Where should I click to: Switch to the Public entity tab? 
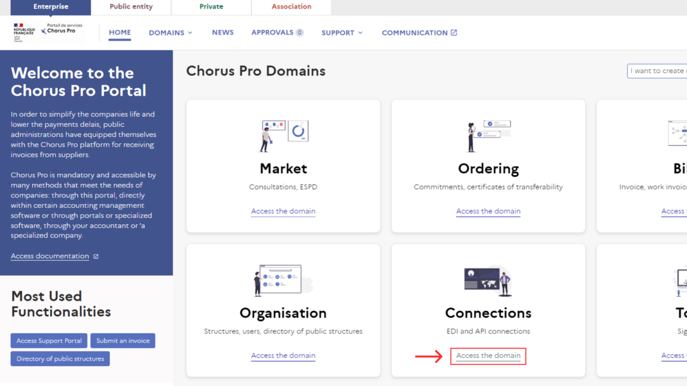pyautogui.click(x=131, y=7)
